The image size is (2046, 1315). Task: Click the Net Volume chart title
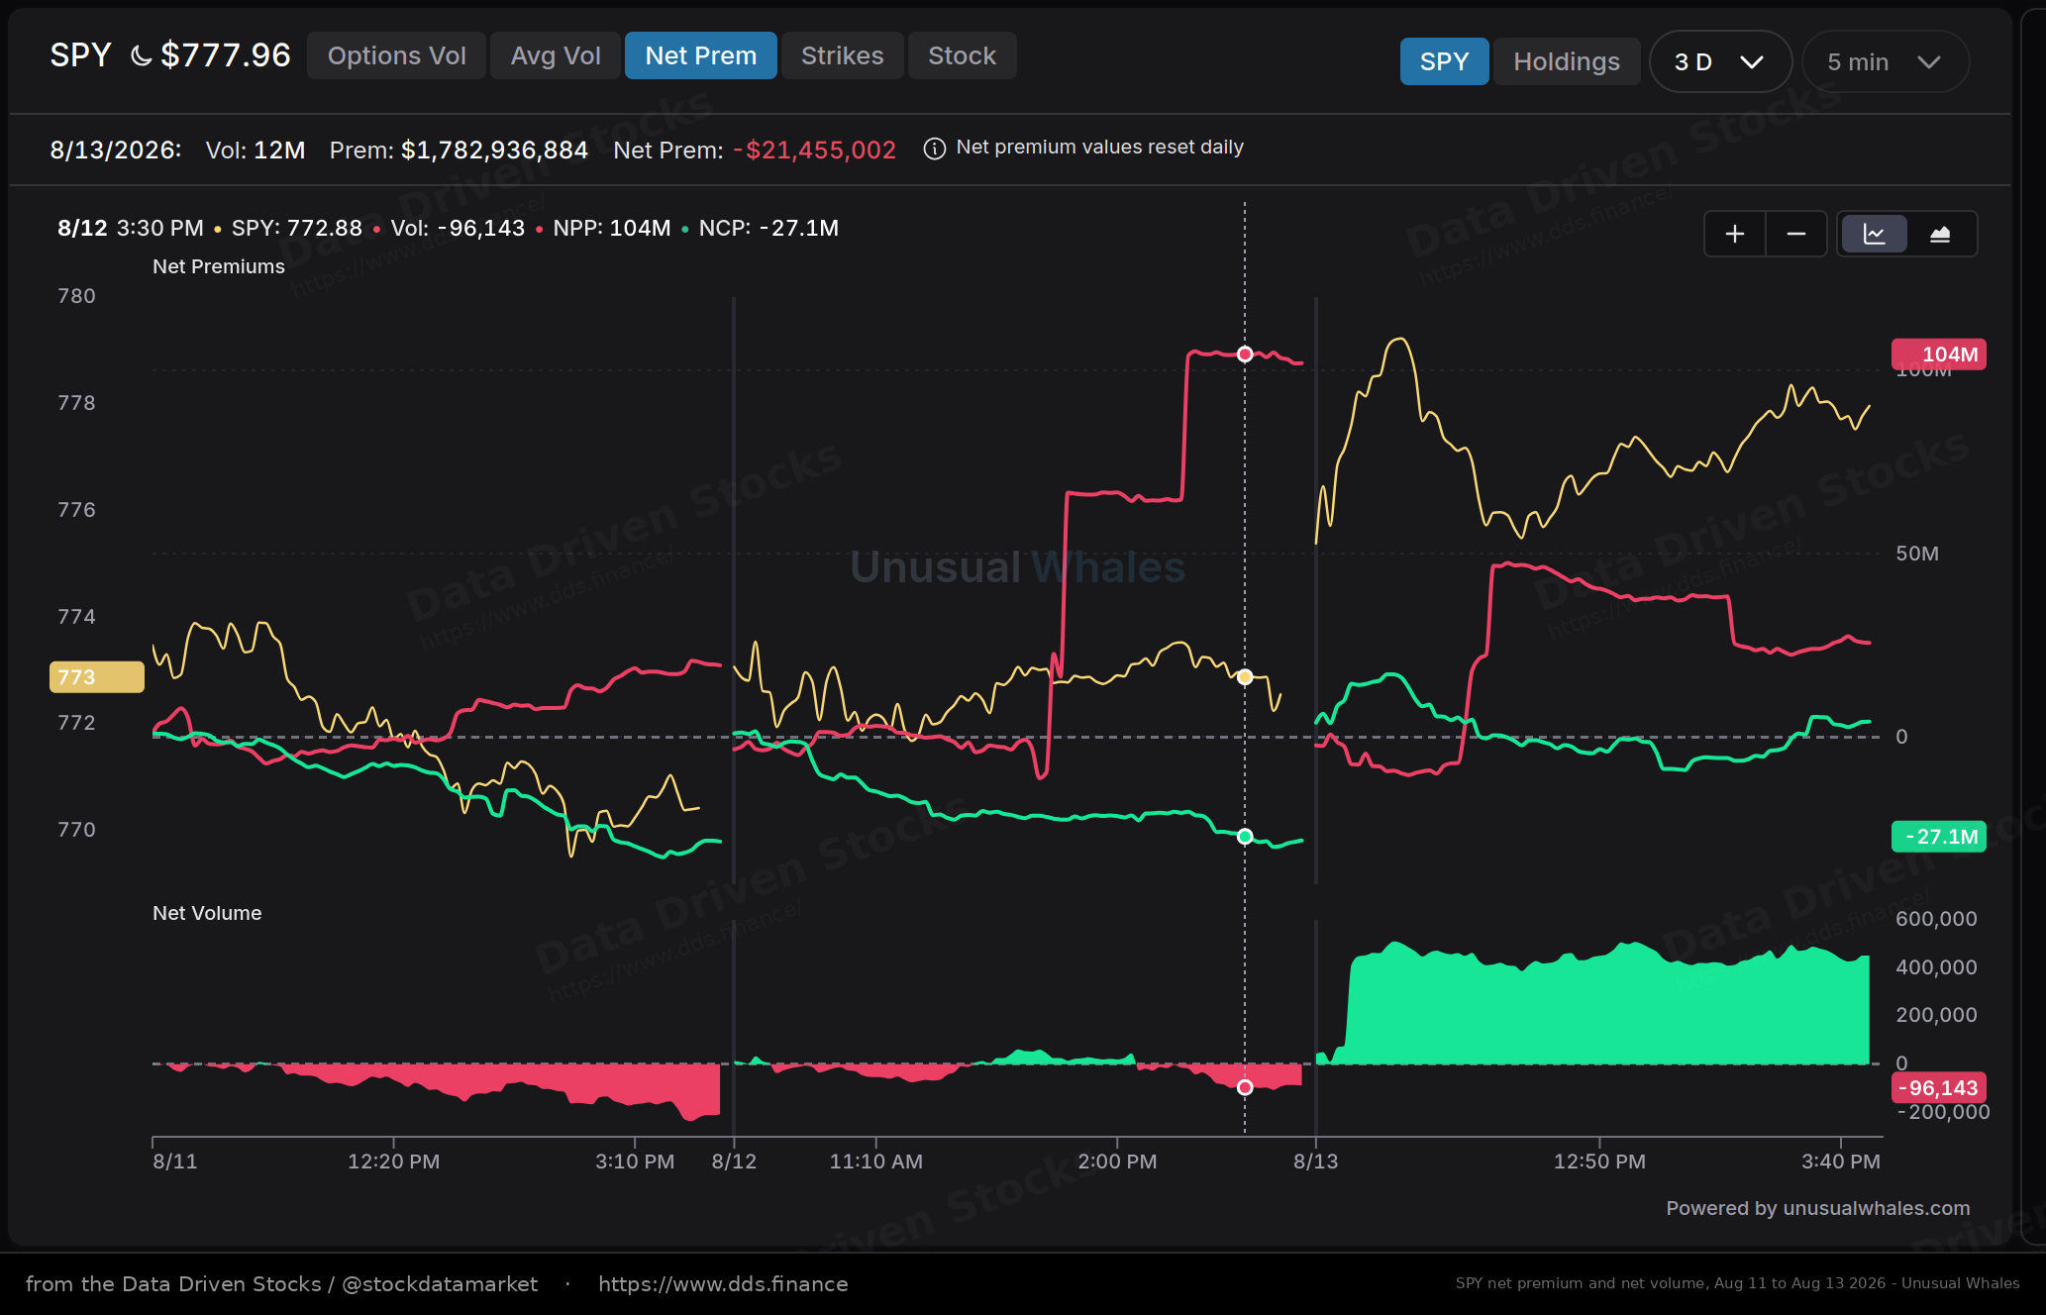pyautogui.click(x=207, y=913)
